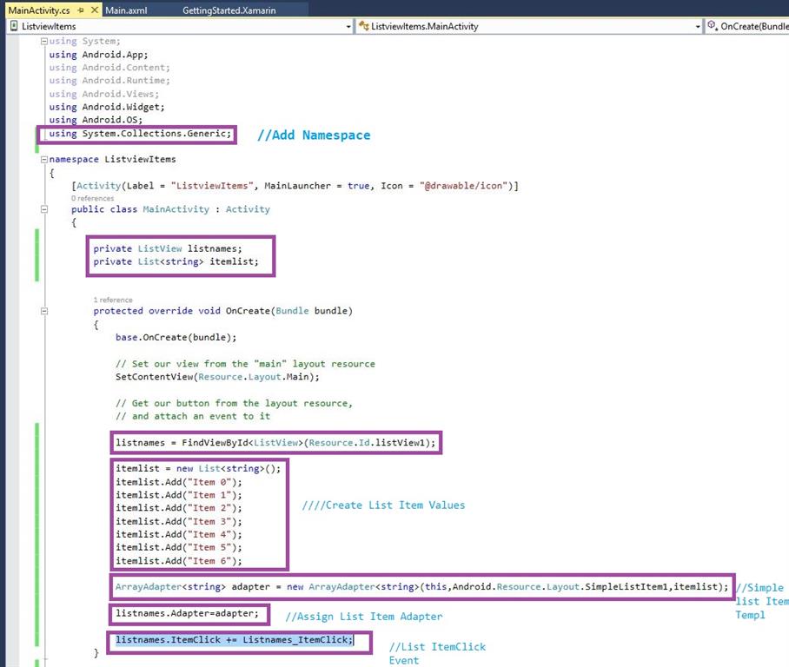
Task: Click the C# project icon beside ListviewItems
Action: coord(14,26)
